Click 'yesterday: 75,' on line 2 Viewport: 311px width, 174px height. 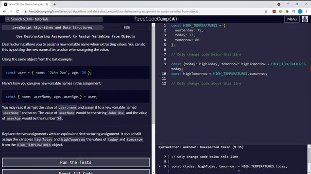[x=189, y=30]
